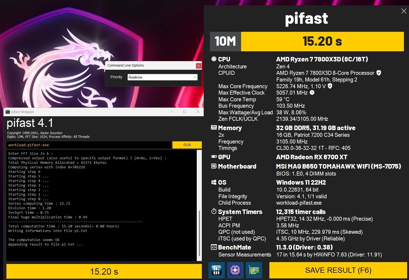Click the '59 °C' max core temp value

(283, 99)
